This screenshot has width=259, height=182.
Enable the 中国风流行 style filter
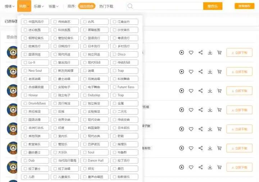point(25,22)
